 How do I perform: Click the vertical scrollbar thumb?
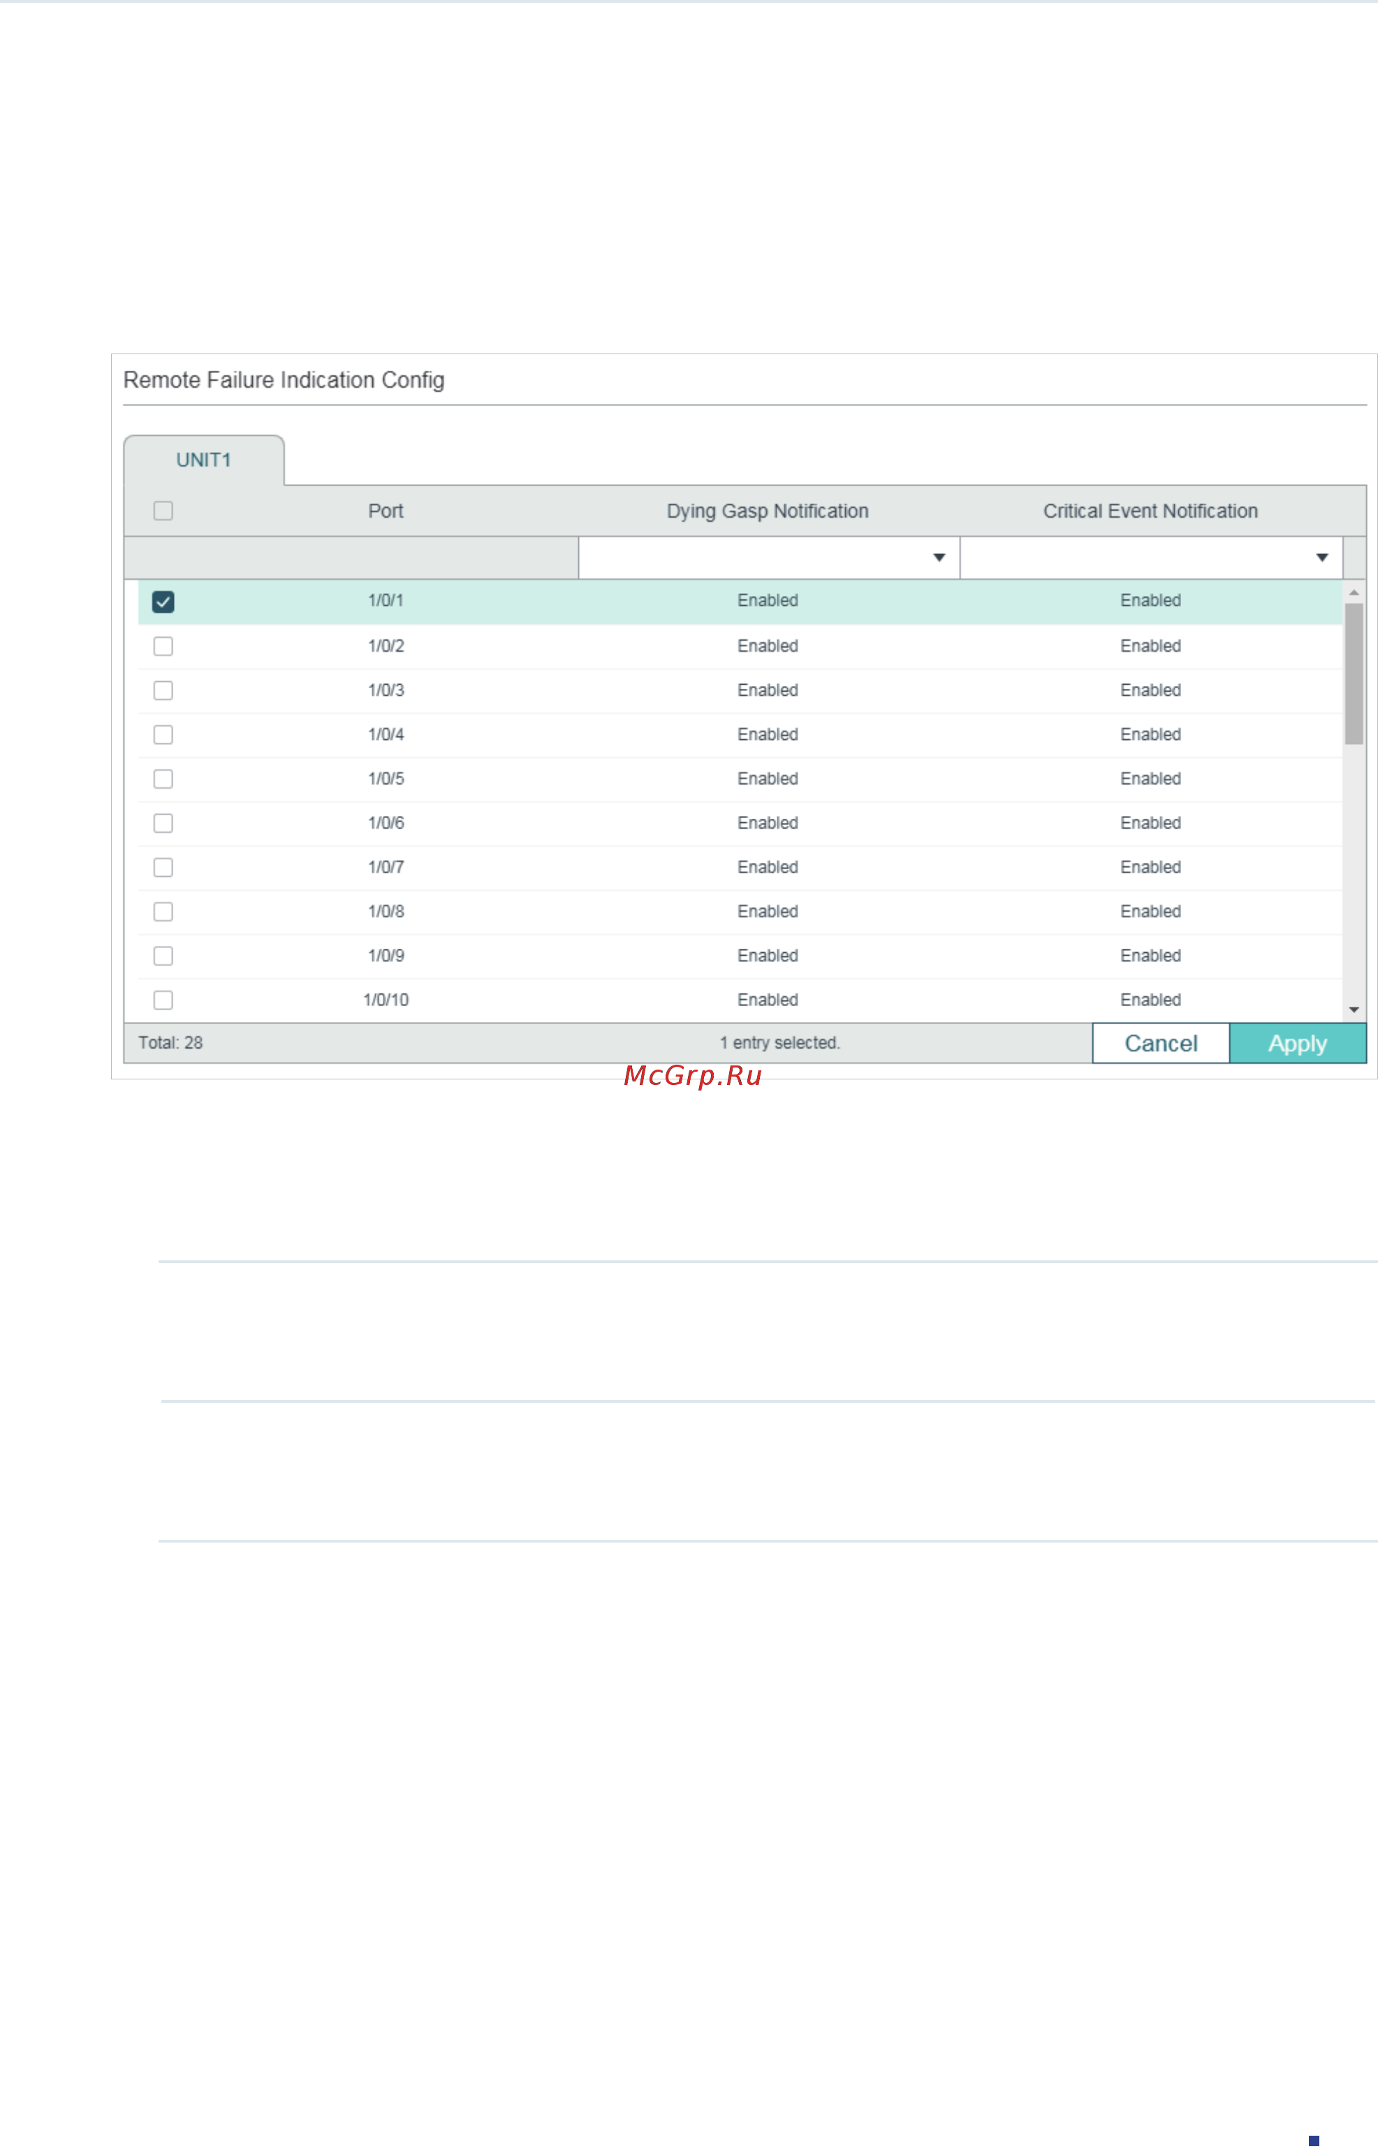[1354, 674]
